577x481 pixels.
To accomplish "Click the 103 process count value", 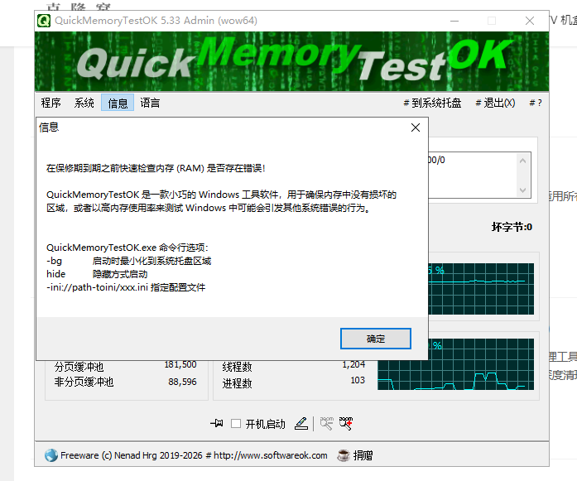I will (358, 380).
